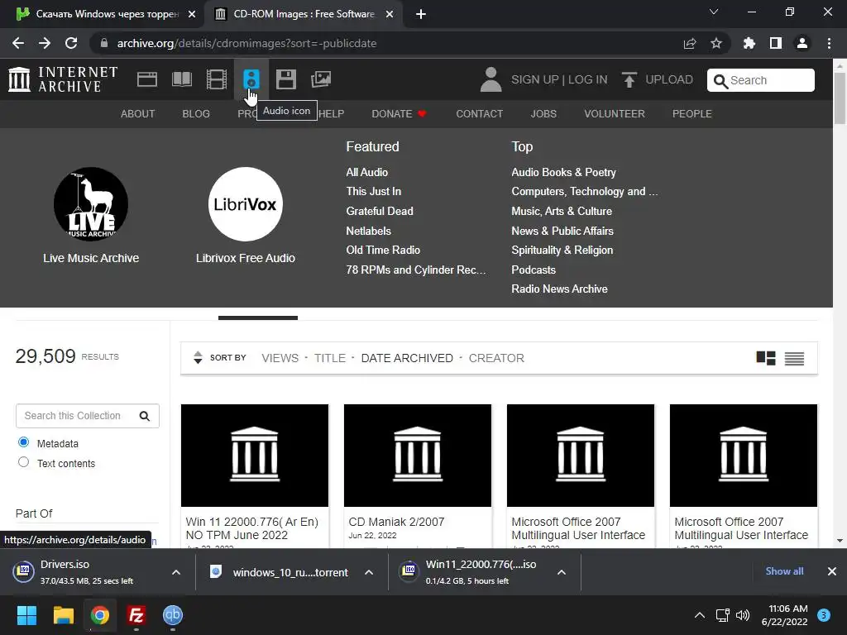Screen dimensions: 847x635
Task: Open Audio Books & Poetry link
Action: point(563,172)
